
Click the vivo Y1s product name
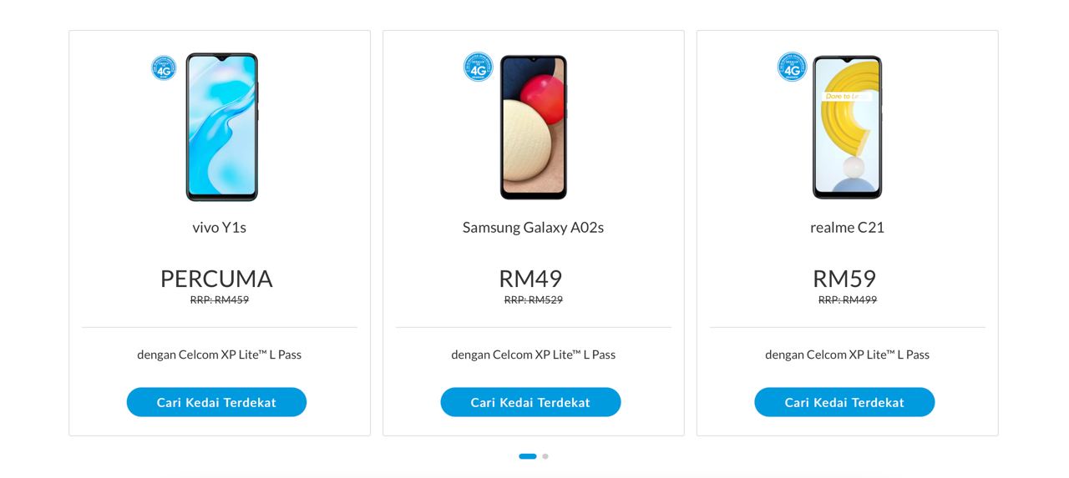tap(220, 227)
